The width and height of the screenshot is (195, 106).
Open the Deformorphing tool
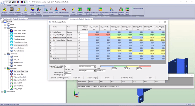(x=64, y=11)
